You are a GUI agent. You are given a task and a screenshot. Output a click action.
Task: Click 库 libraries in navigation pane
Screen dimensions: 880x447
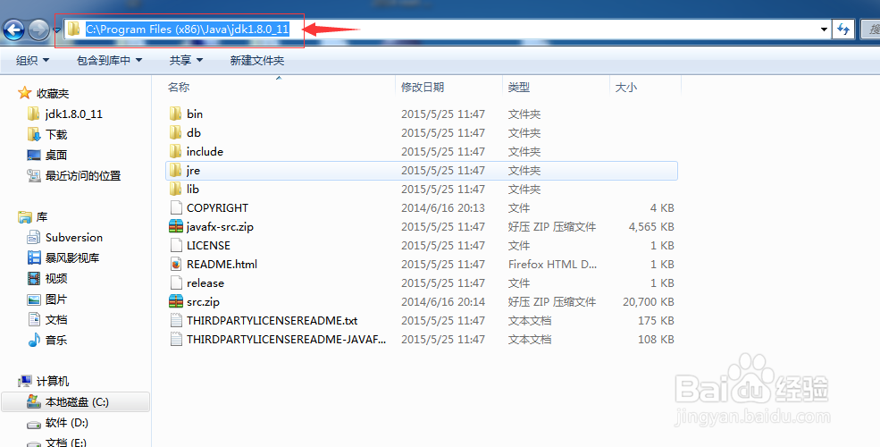coord(42,216)
